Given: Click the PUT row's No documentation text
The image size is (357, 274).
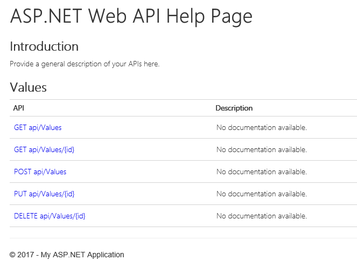Looking at the screenshot, I should (262, 194).
